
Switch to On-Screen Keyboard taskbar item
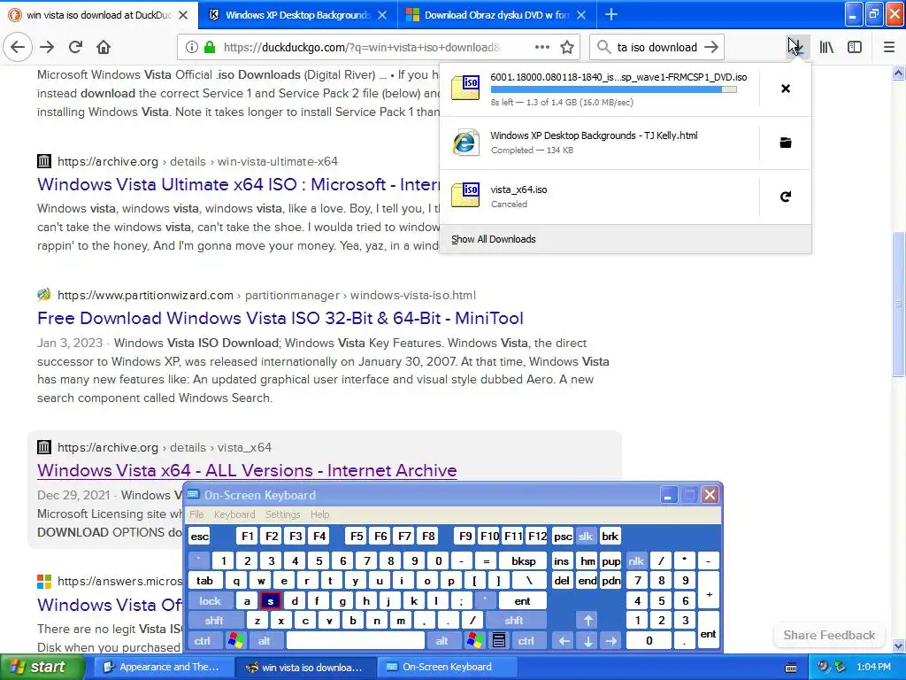coord(448,668)
